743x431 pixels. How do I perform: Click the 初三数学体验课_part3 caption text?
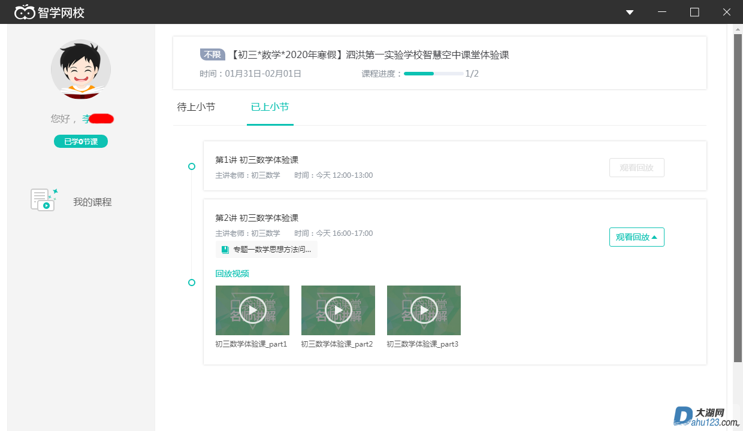coord(422,344)
